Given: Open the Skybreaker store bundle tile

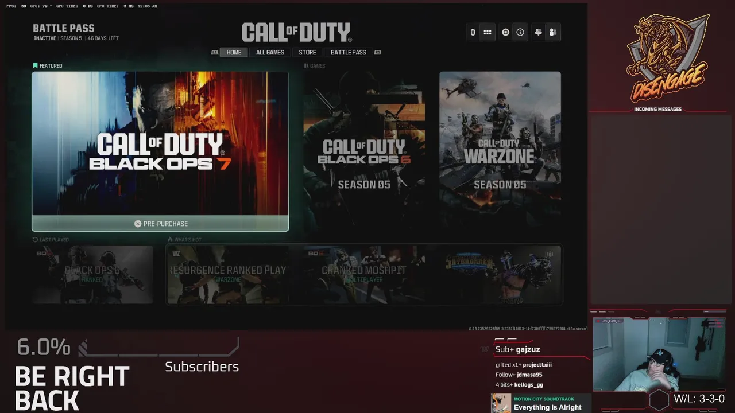Looking at the screenshot, I should coord(500,275).
